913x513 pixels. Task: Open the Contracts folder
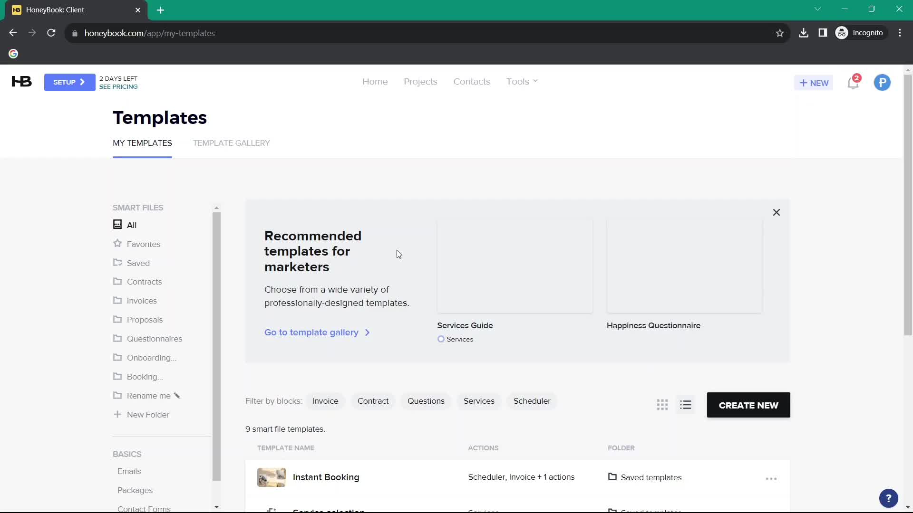[137, 282]
